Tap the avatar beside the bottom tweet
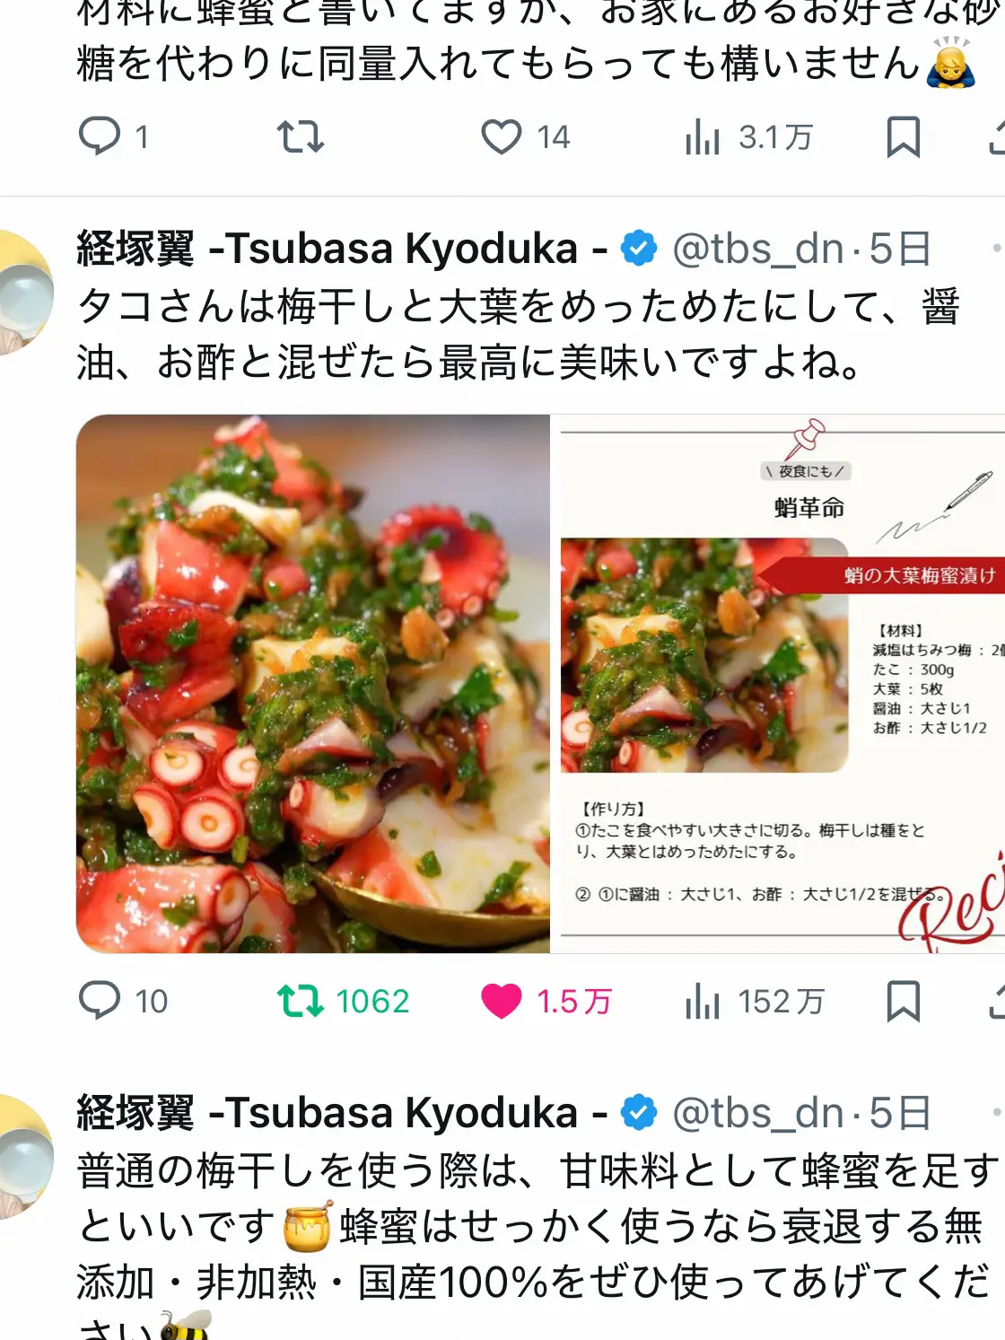This screenshot has height=1340, width=1005. point(23,1157)
